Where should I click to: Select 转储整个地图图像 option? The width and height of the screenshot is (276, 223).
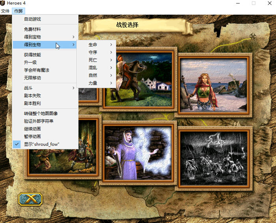(x=45, y=113)
